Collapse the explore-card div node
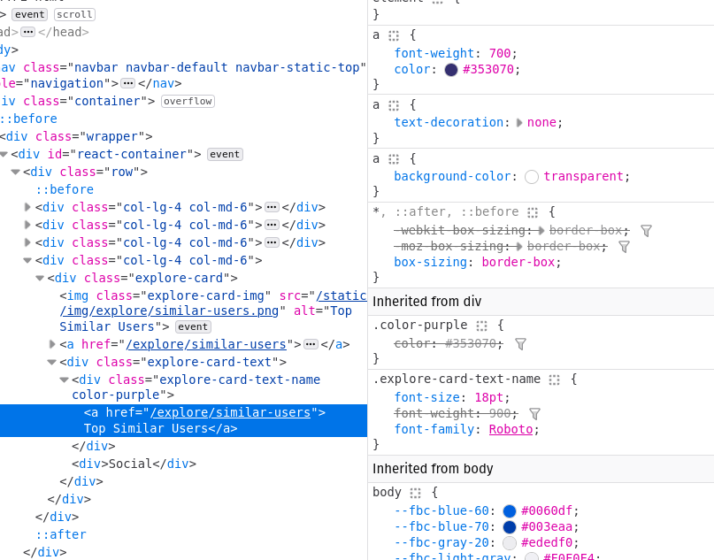This screenshot has height=560, width=714. [40, 278]
